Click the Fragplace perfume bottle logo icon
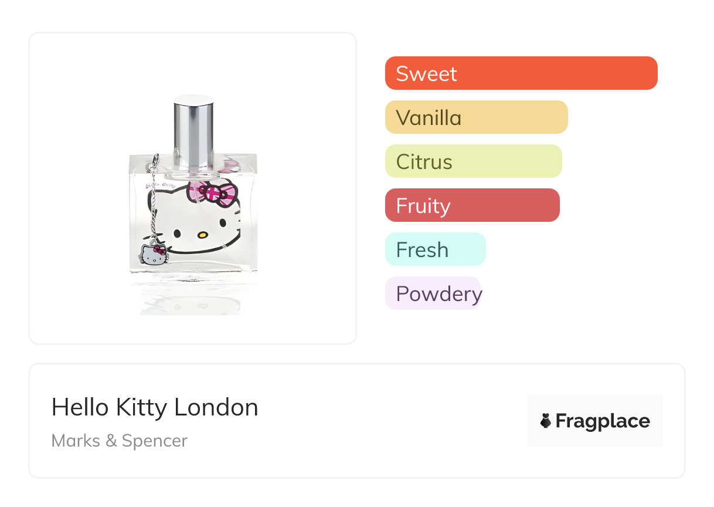This screenshot has height=507, width=714. click(x=546, y=421)
